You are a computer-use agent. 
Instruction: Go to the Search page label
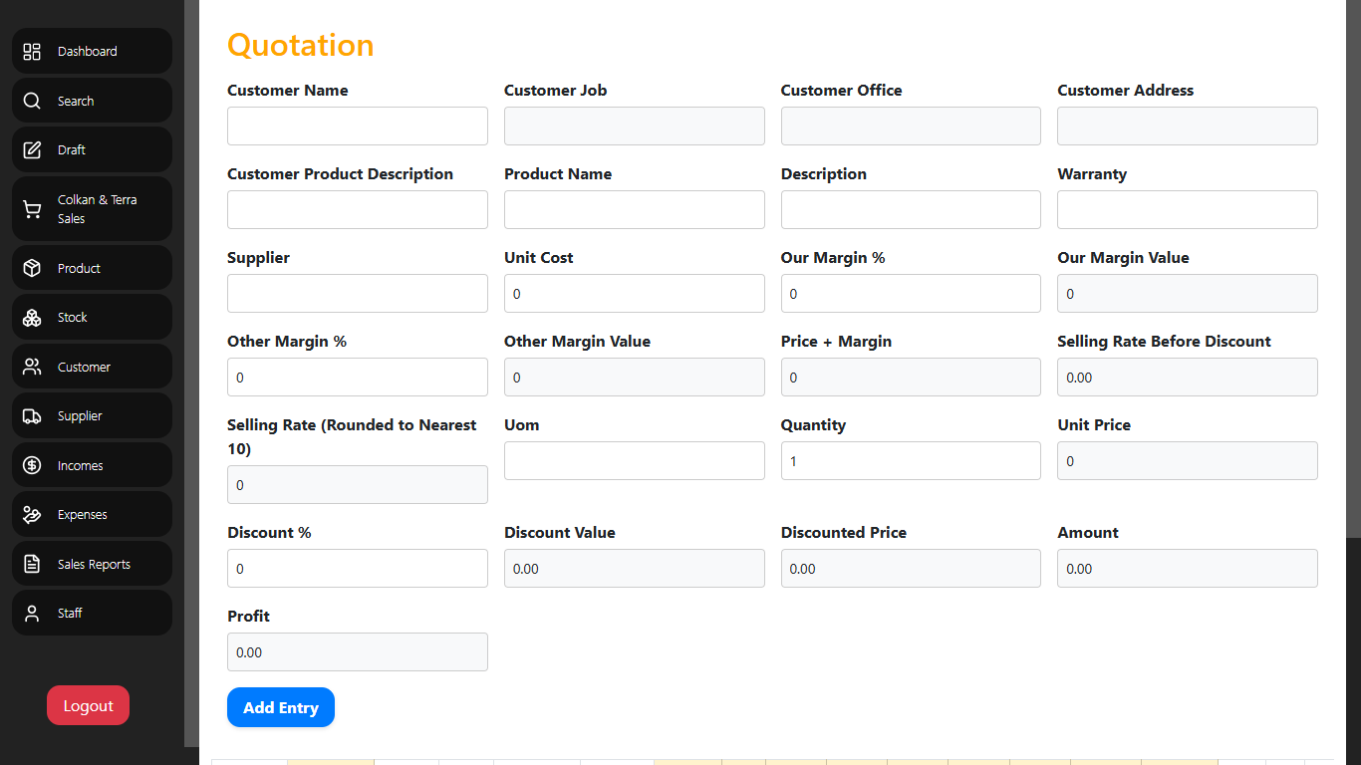(76, 101)
